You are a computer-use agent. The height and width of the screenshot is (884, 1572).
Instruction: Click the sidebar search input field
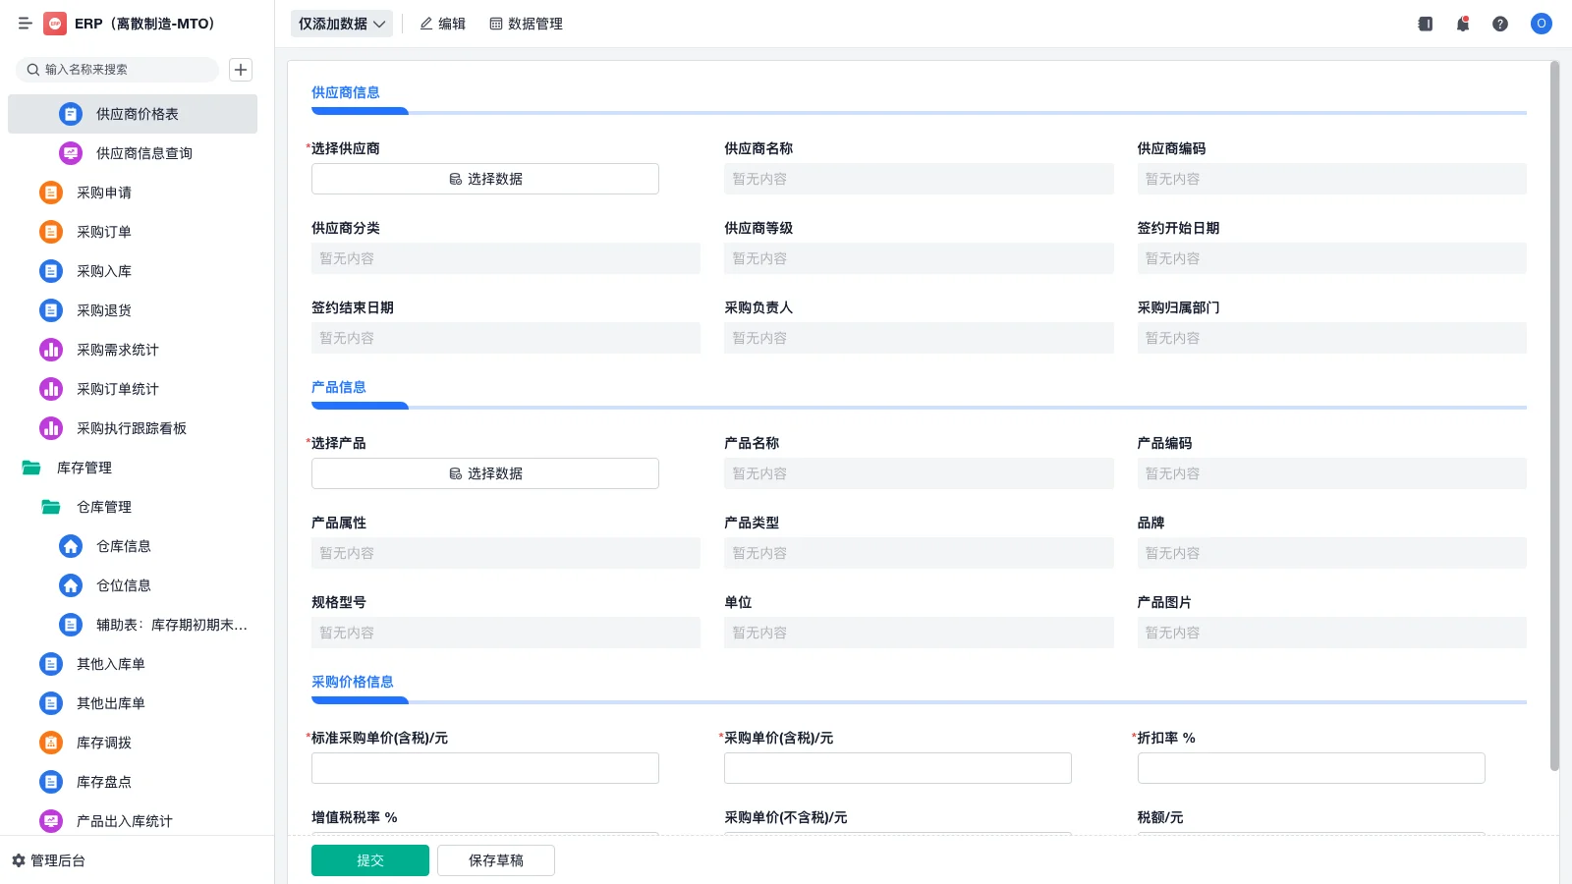(118, 70)
